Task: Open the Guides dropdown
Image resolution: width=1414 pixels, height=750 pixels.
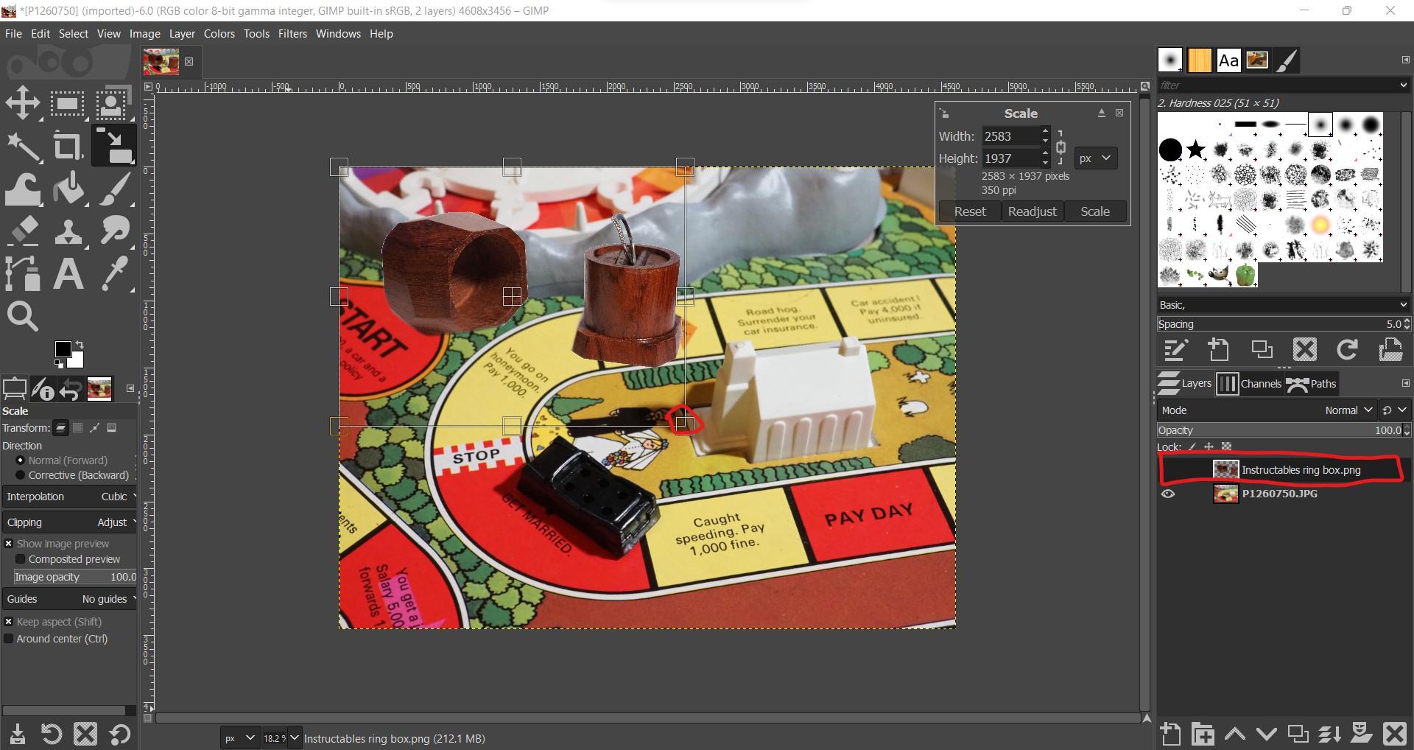Action: (69, 599)
